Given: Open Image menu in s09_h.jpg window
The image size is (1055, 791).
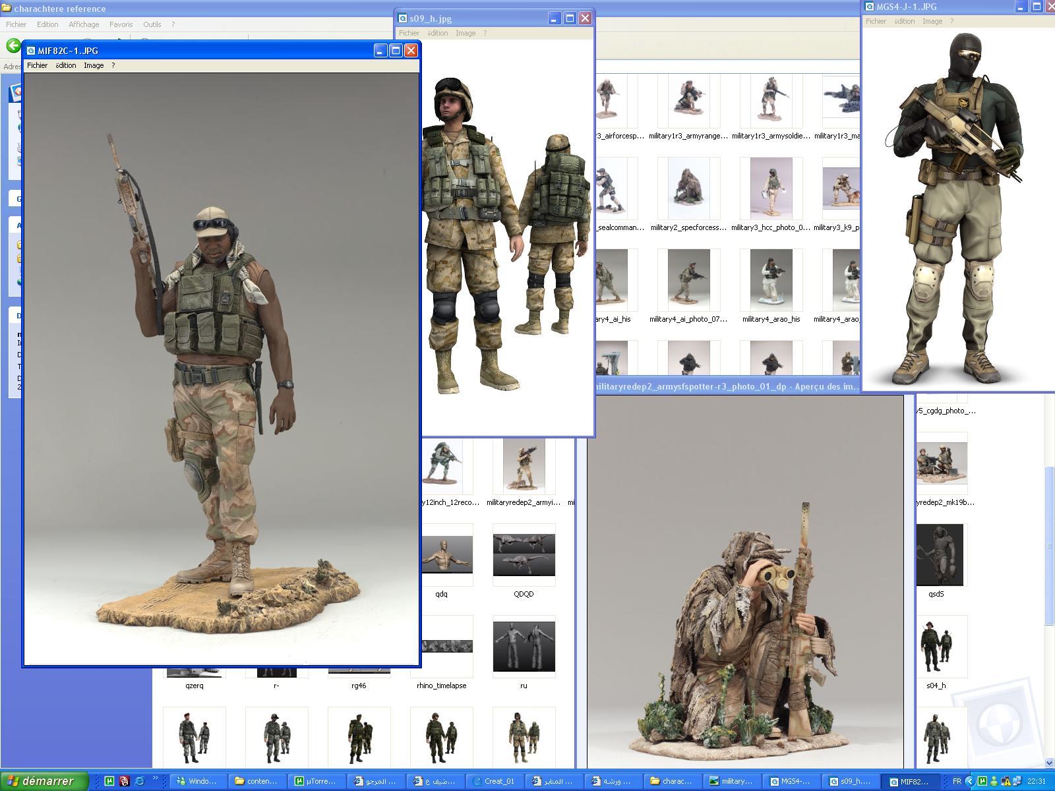Looking at the screenshot, I should pos(466,33).
